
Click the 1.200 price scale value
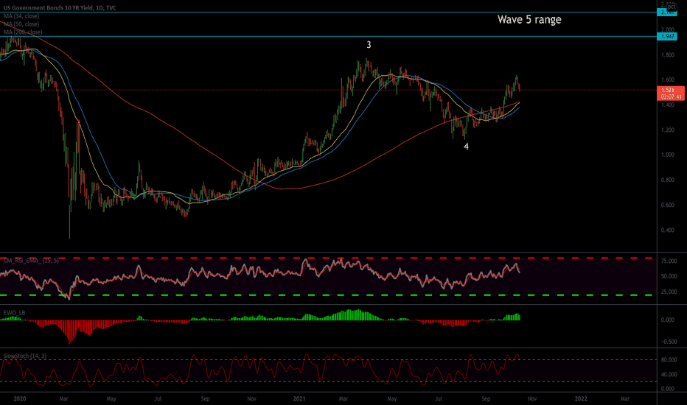pos(668,130)
